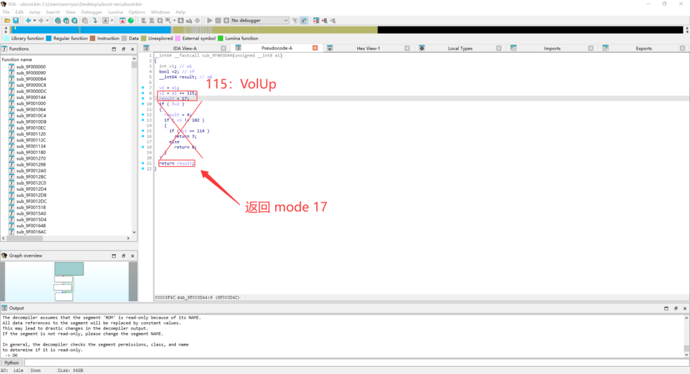This screenshot has width=690, height=374.
Task: Select sub_9F0012A0 in the Functions list
Action: pyautogui.click(x=31, y=170)
